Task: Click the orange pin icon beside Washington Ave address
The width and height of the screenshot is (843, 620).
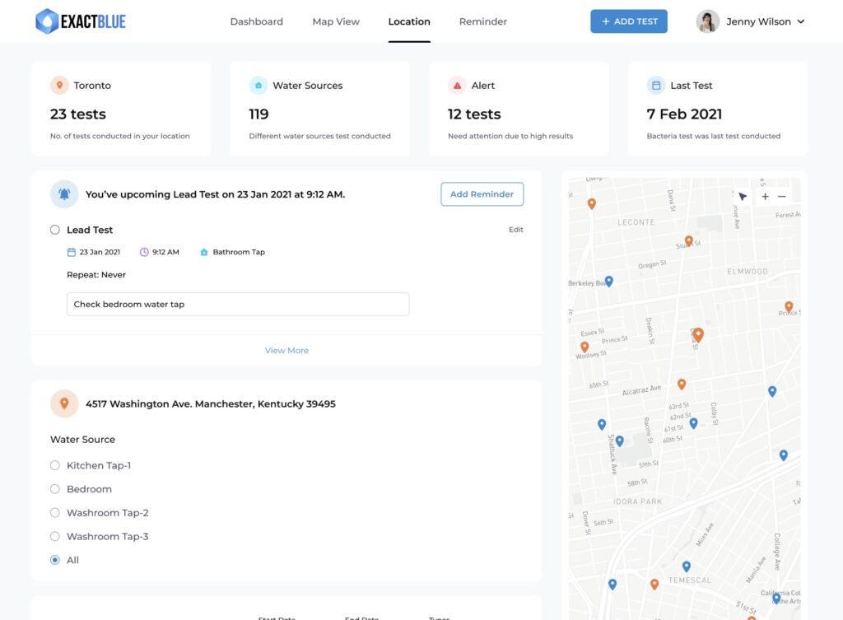Action: 64,403
